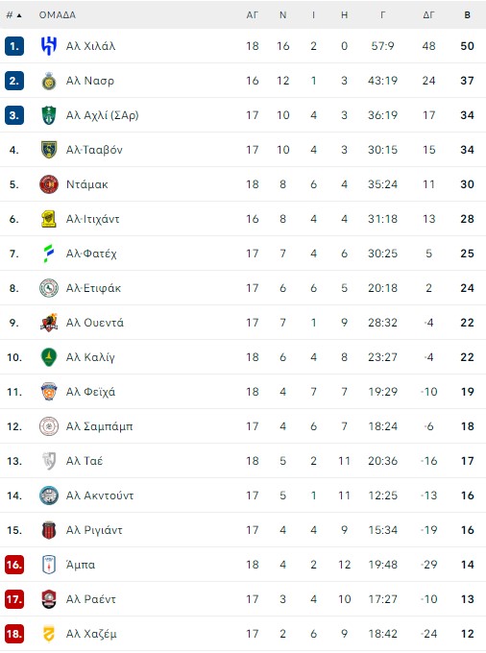The width and height of the screenshot is (486, 653).
Task: Sort table by the # rank column
Action: (13, 15)
